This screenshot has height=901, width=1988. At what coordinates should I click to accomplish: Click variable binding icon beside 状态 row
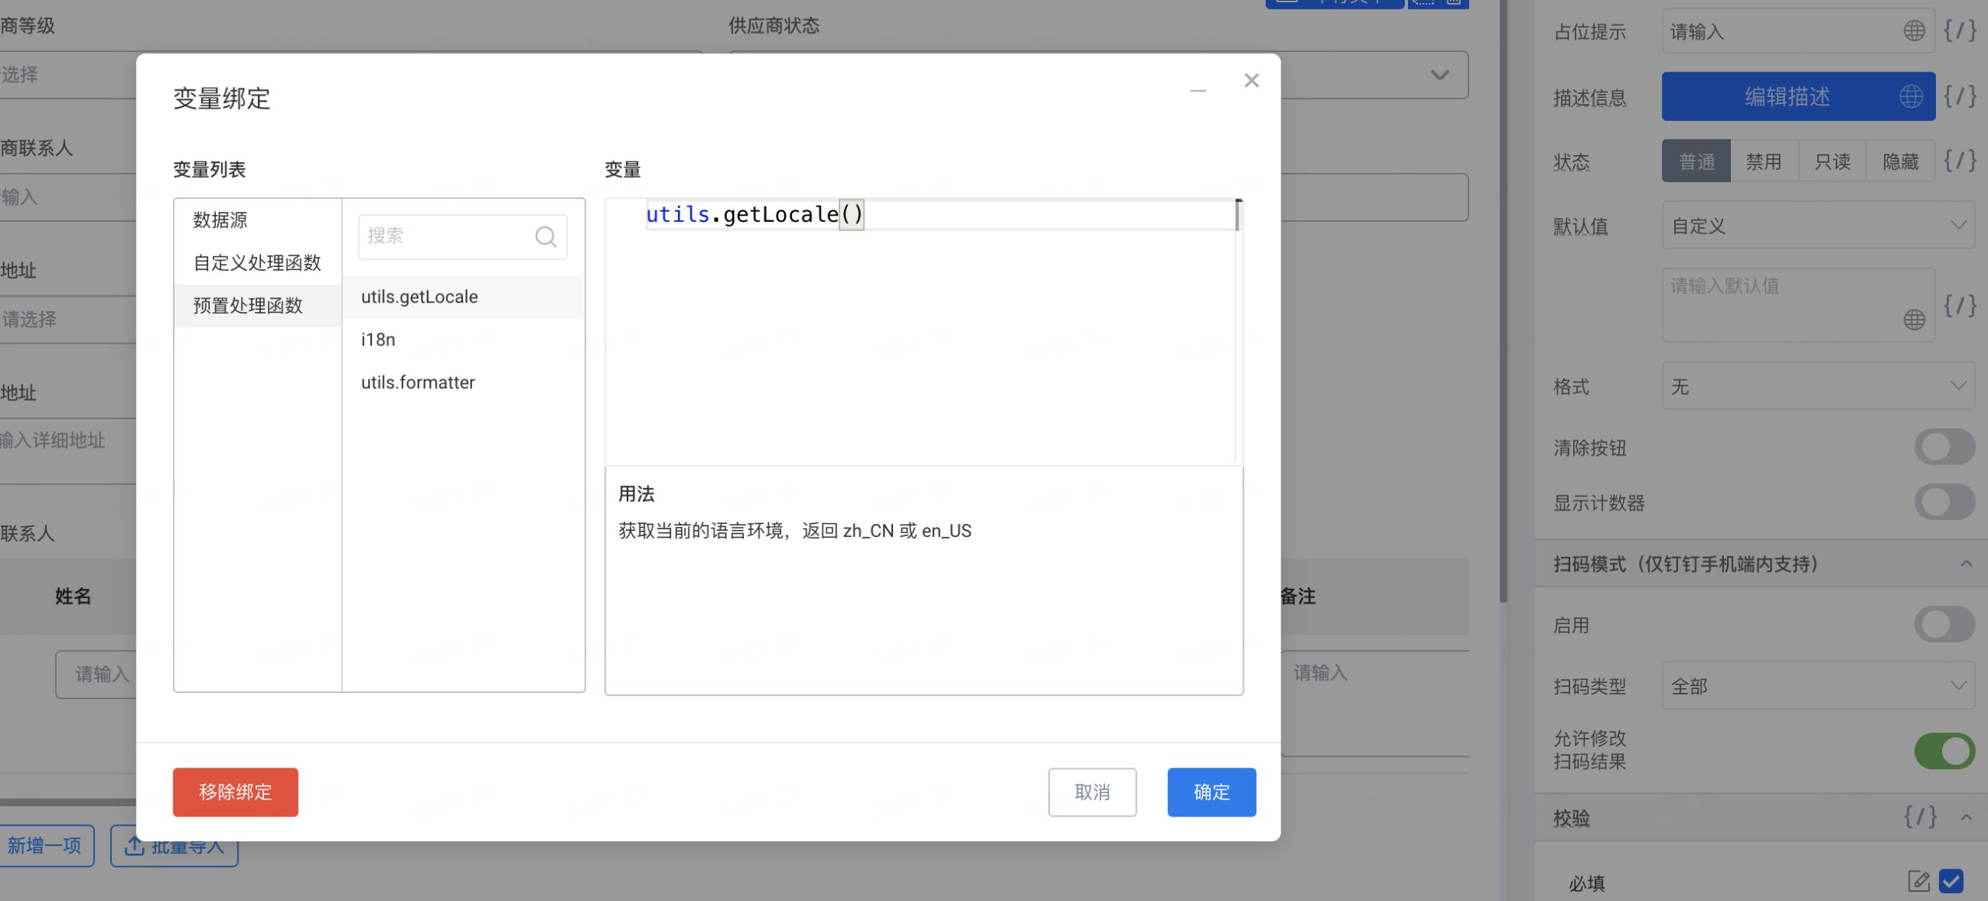click(1959, 161)
